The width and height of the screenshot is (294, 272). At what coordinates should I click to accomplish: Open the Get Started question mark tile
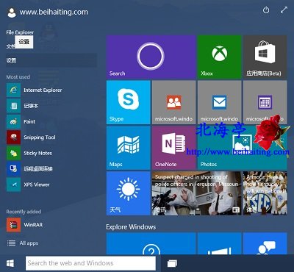pos(151,243)
